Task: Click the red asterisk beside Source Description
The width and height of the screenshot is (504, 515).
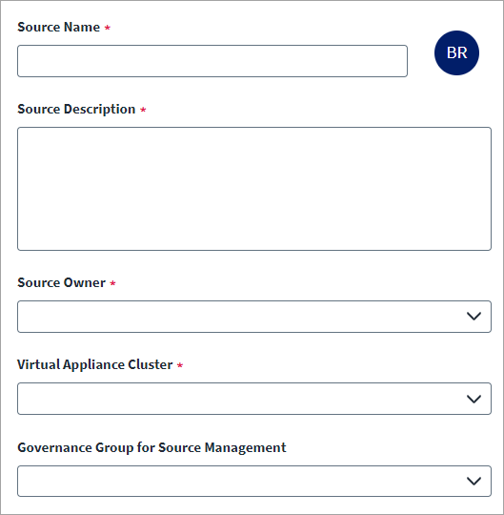Action: [x=143, y=110]
